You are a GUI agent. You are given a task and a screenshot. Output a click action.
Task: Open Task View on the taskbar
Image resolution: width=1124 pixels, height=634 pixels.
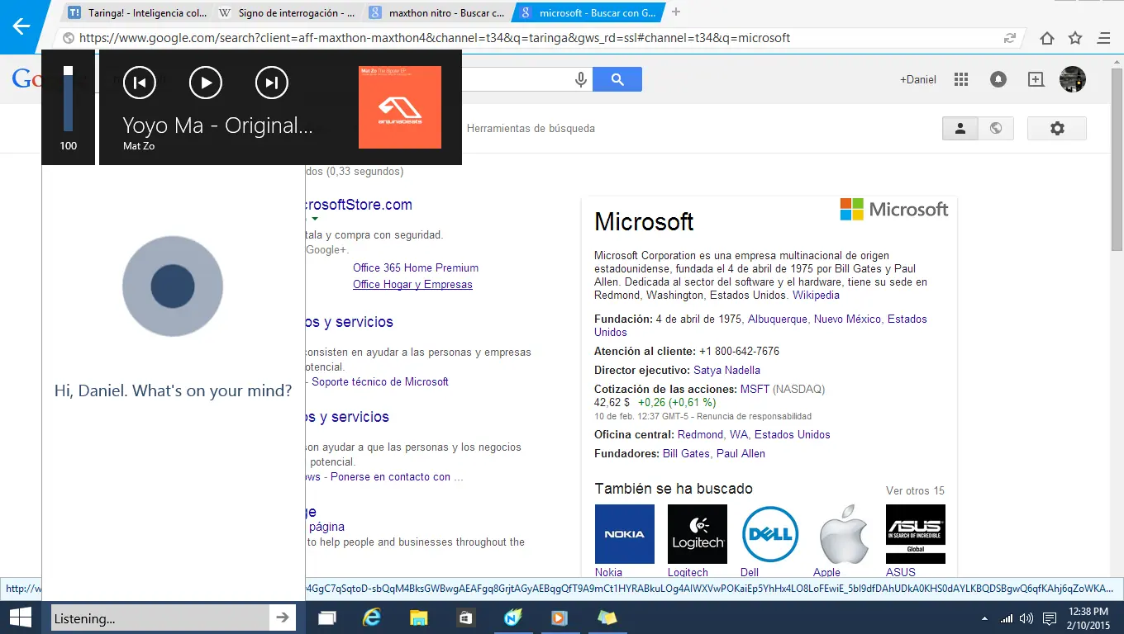pos(327,617)
